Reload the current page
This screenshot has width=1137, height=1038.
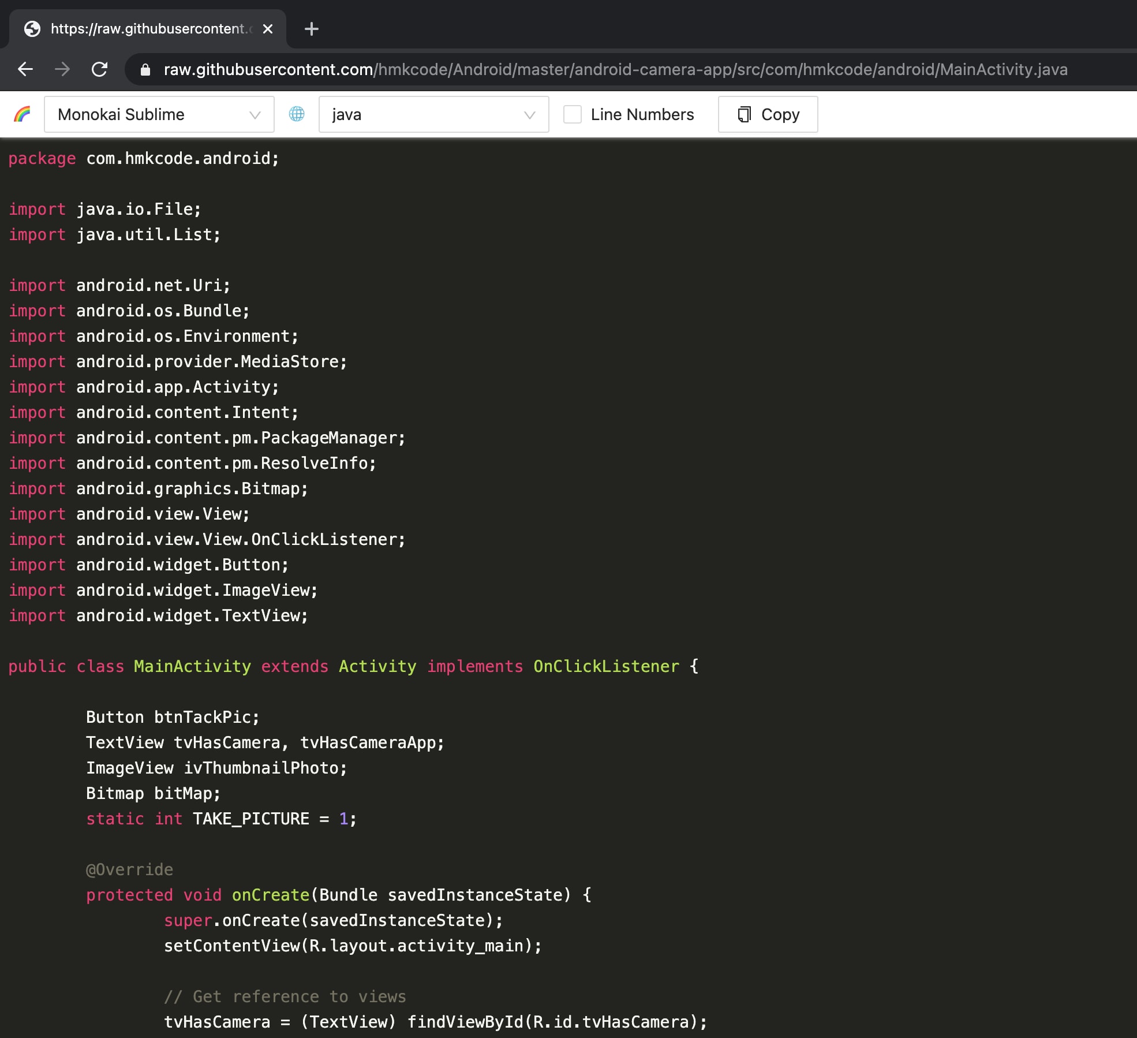[x=100, y=69]
